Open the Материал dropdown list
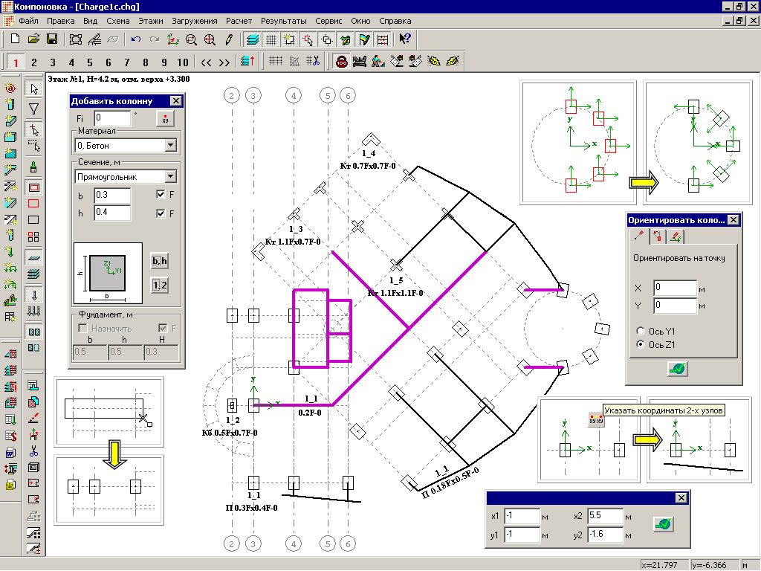This screenshot has width=761, height=571. coord(170,146)
